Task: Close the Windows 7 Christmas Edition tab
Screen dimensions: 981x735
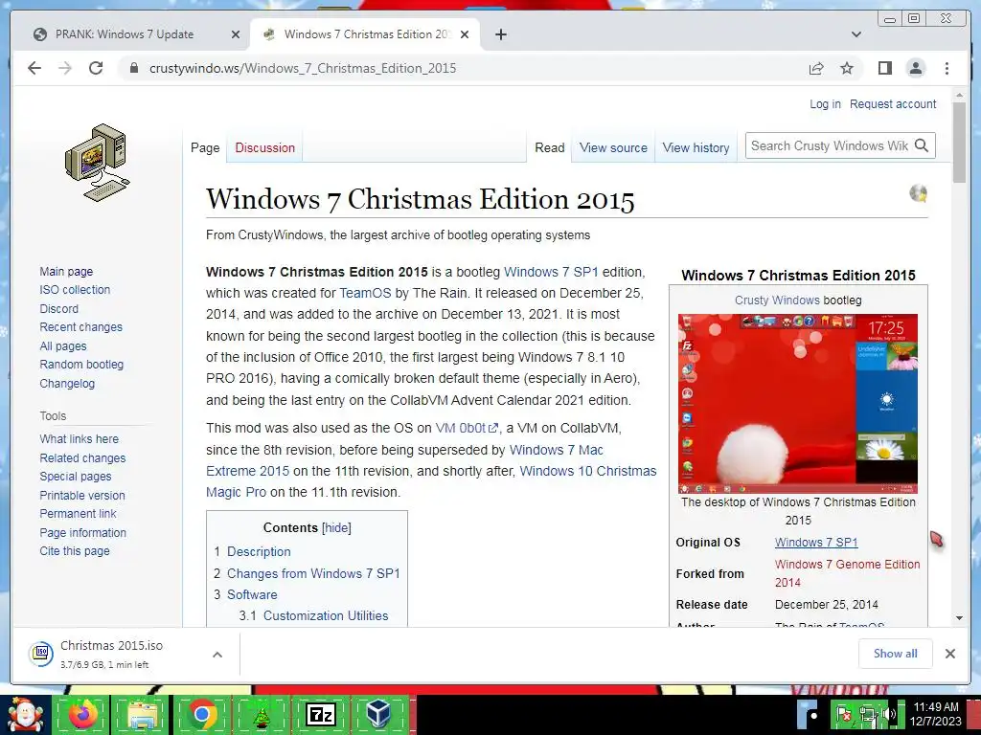Action: (465, 34)
